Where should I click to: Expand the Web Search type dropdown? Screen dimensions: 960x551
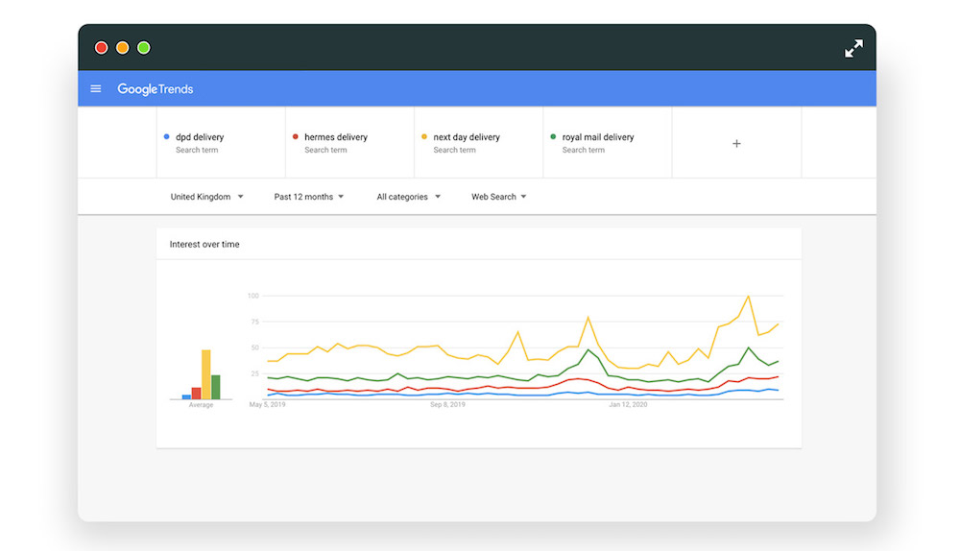tap(499, 197)
